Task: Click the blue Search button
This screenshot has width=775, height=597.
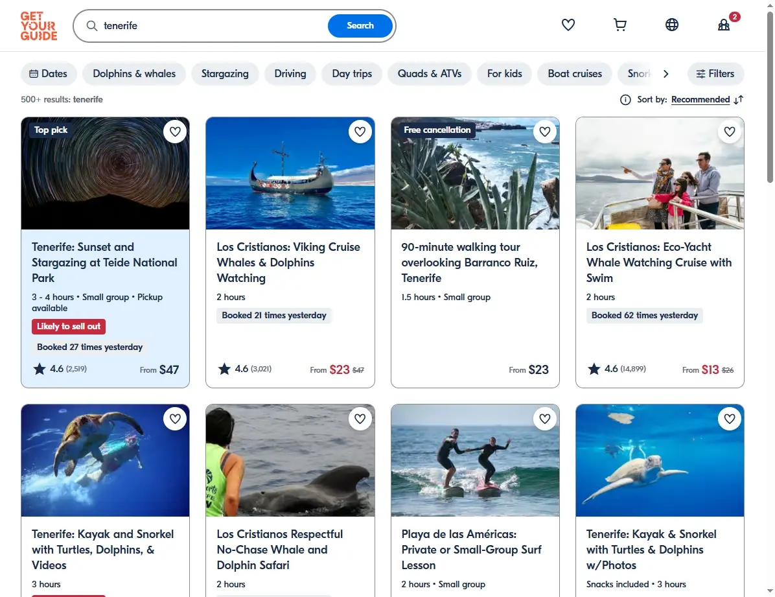Action: coord(360,26)
